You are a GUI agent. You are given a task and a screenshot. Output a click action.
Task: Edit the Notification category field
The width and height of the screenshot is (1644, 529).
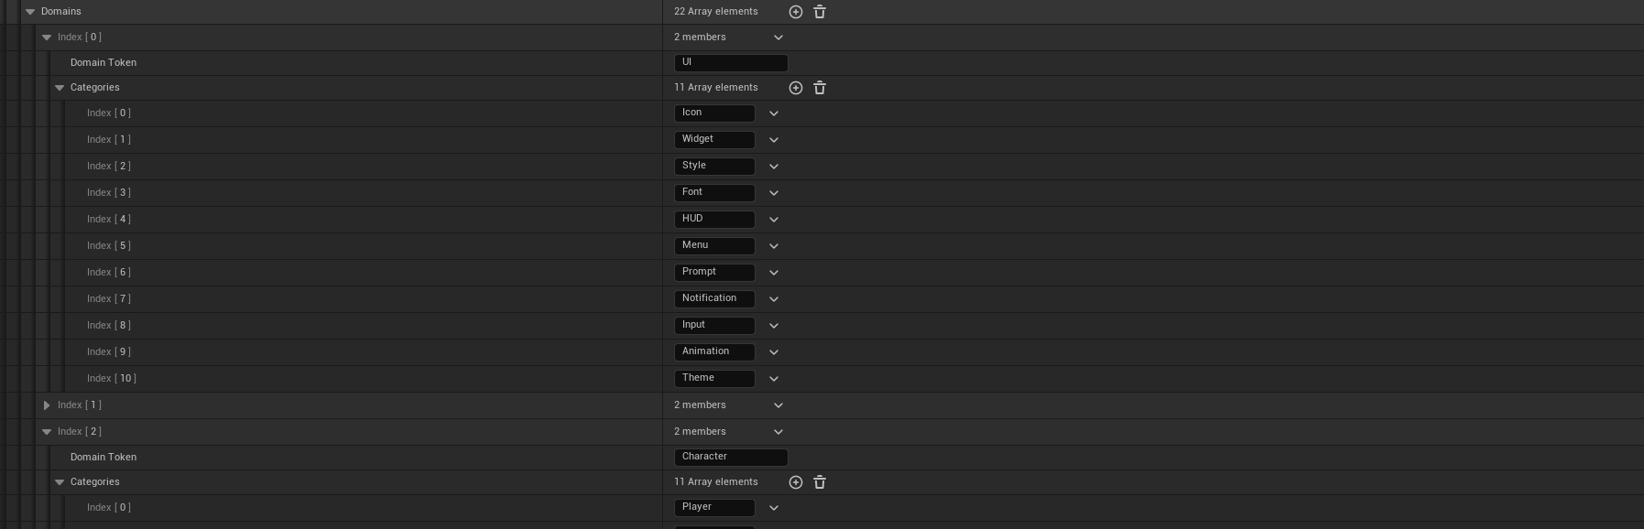coord(714,299)
